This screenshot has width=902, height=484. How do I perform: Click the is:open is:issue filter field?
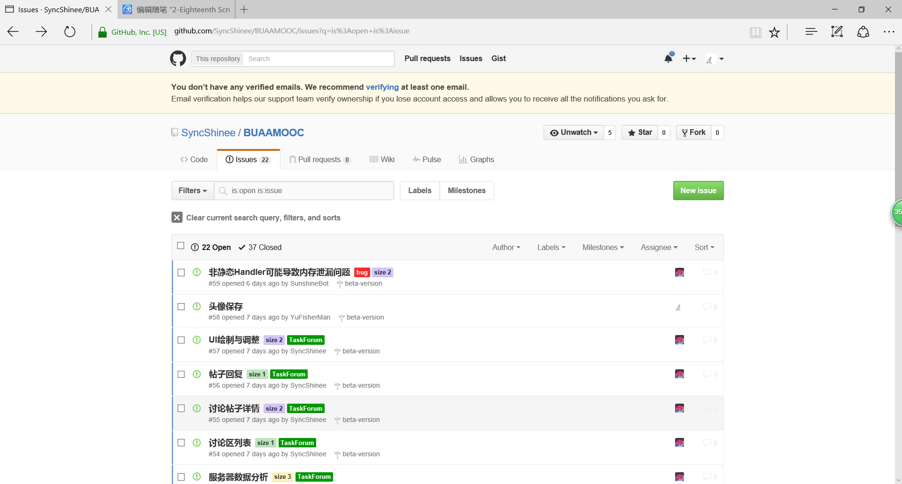pyautogui.click(x=304, y=190)
